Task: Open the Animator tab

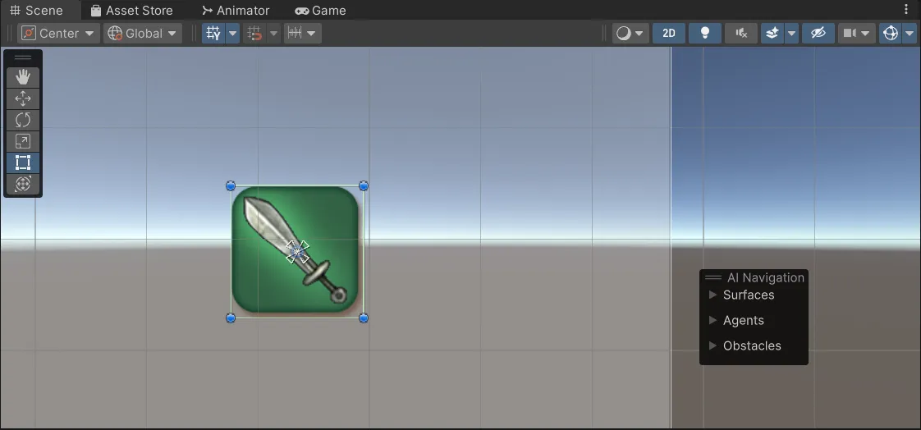Action: click(x=236, y=11)
